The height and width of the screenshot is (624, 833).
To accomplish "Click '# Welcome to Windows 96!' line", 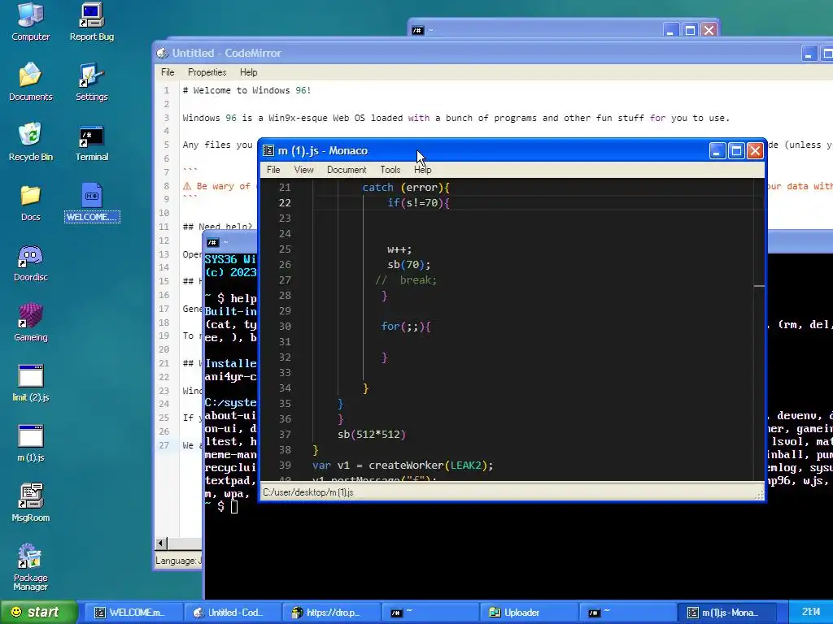I will click(x=246, y=90).
